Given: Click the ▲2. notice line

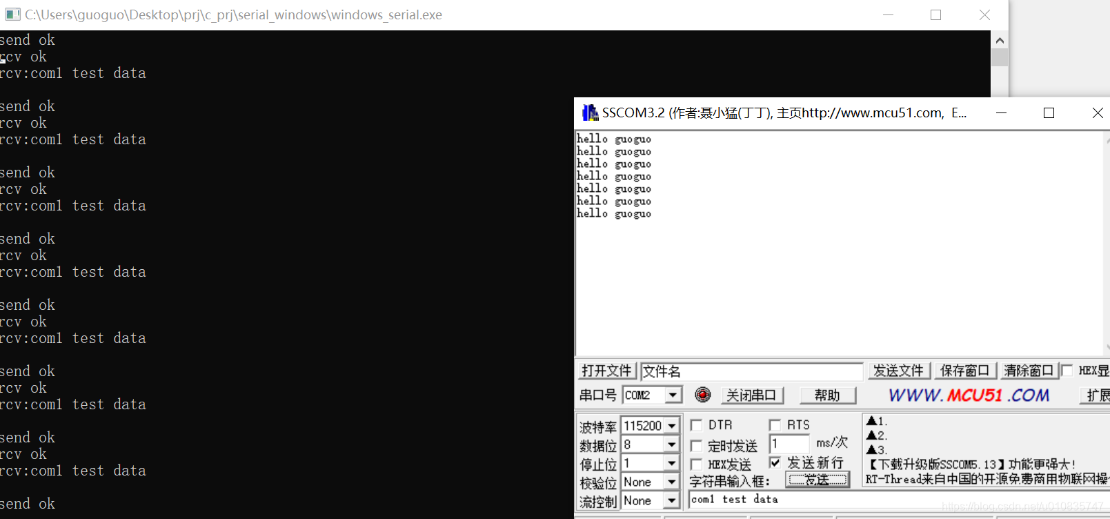Looking at the screenshot, I should (877, 435).
